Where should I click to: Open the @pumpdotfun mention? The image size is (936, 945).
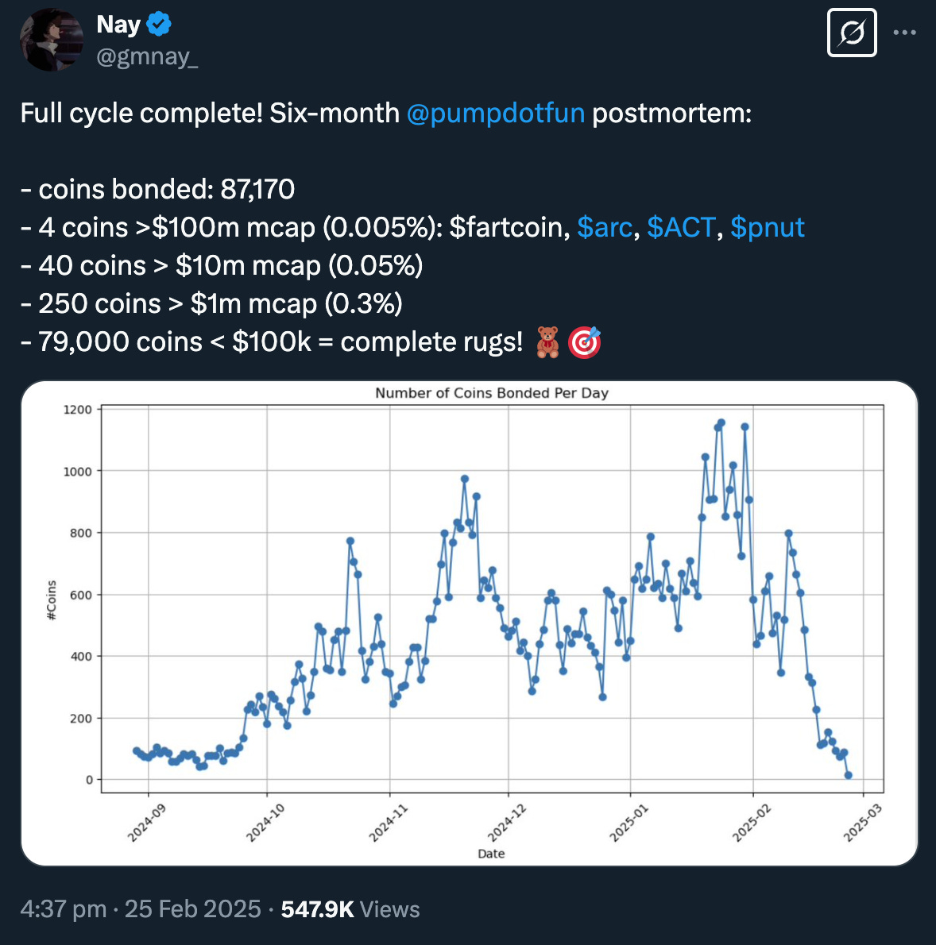(x=495, y=114)
